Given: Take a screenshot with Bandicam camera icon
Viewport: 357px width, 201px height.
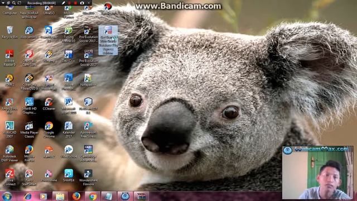Looking at the screenshot, I should click(82, 3).
